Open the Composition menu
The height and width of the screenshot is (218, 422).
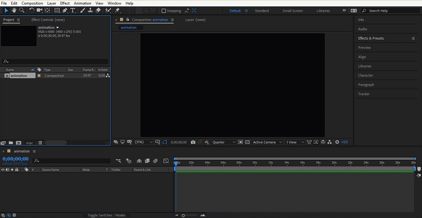(x=32, y=3)
